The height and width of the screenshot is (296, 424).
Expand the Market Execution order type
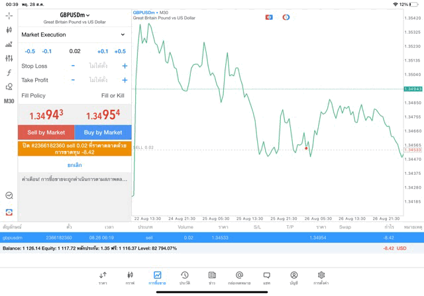73,34
